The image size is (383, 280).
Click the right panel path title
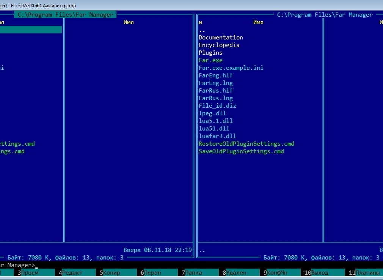tap(325, 15)
